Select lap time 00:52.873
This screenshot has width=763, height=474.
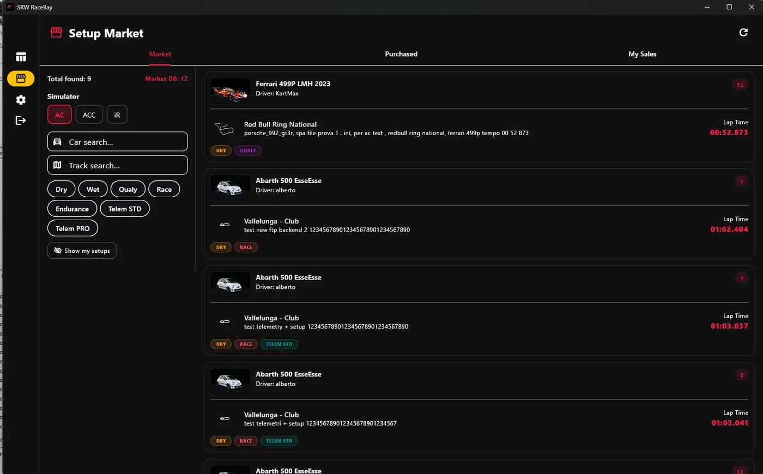(729, 132)
